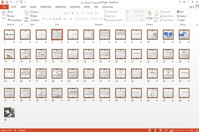Image resolution: width=199 pixels, height=132 pixels.
Task: Toggle Underline formatting
Action: (50, 19)
